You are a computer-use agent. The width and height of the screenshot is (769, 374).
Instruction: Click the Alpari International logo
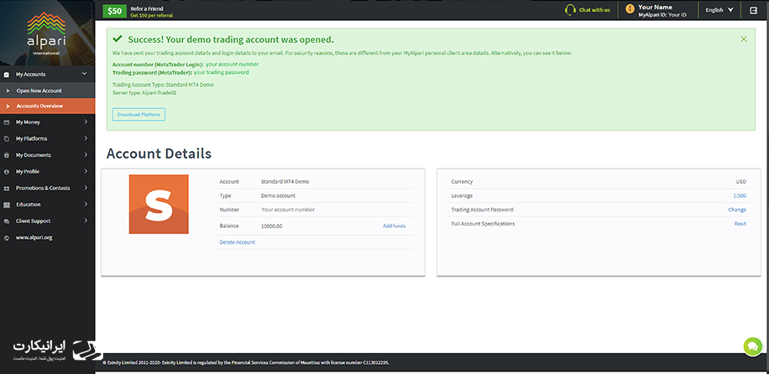point(46,34)
